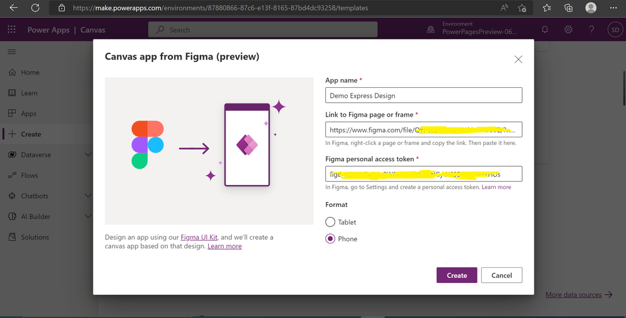The height and width of the screenshot is (318, 626).
Task: Open Read Aloud icon in address bar
Action: click(504, 8)
